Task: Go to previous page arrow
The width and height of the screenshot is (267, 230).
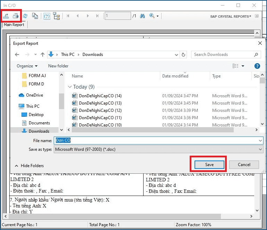Action: click(78, 16)
